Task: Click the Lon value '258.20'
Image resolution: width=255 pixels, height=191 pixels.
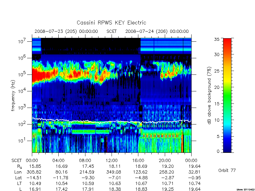Action: point(166,172)
